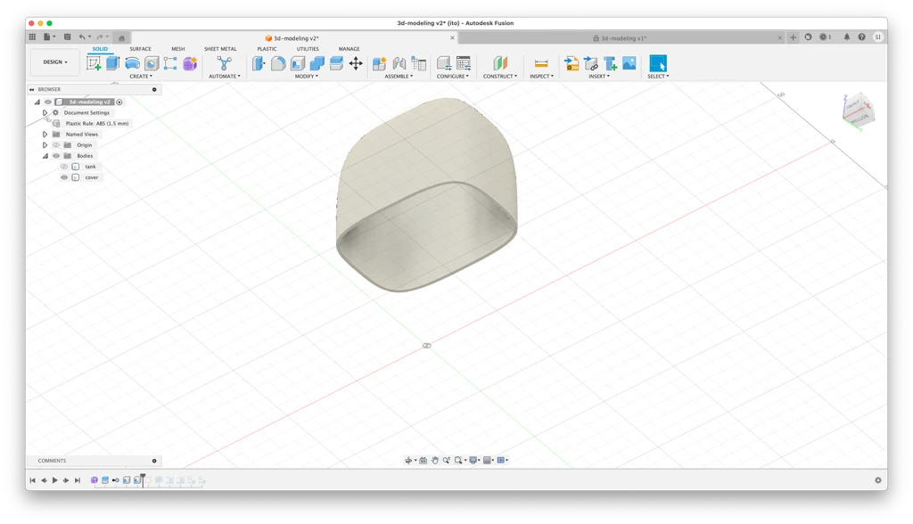The width and height of the screenshot is (913, 524).
Task: Select the Combine tool
Action: click(317, 63)
